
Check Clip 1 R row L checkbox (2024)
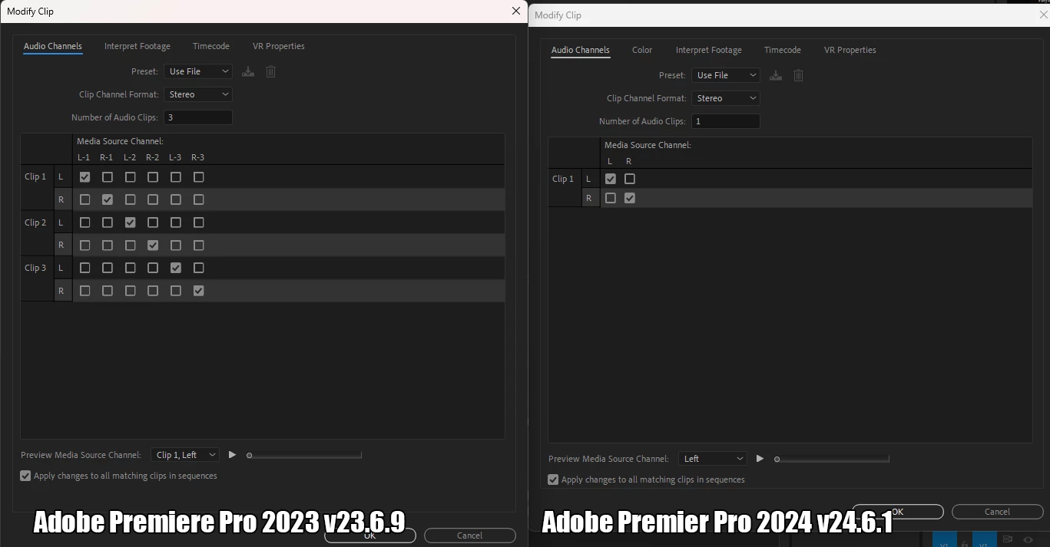611,198
